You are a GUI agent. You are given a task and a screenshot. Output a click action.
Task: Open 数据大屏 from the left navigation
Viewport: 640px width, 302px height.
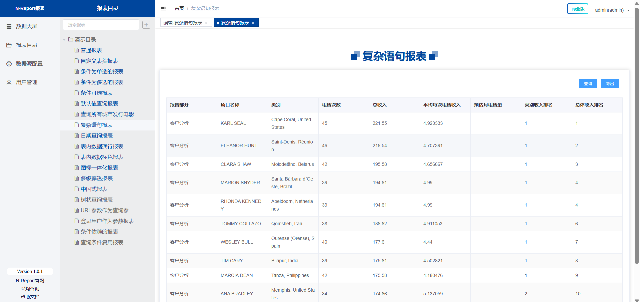(26, 26)
